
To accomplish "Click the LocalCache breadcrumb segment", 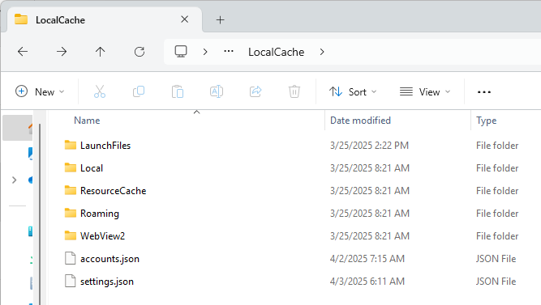I will point(276,52).
